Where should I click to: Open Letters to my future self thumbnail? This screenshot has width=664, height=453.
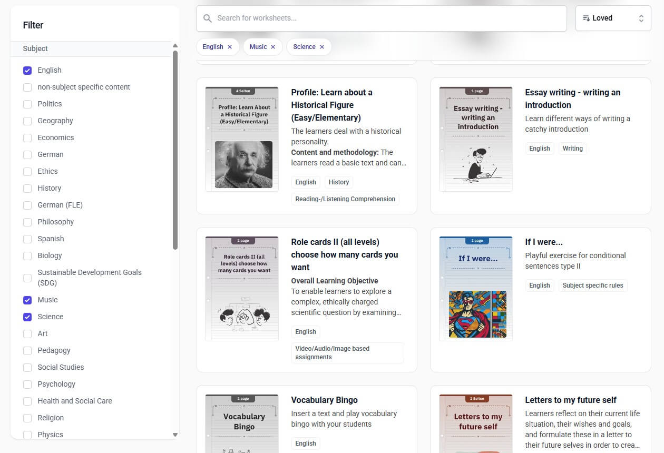coord(476,424)
